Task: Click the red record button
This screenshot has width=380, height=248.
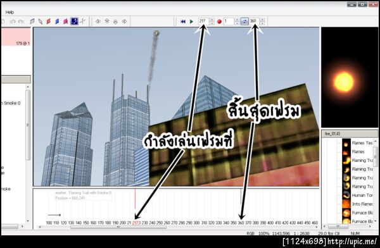Action: tap(219, 22)
